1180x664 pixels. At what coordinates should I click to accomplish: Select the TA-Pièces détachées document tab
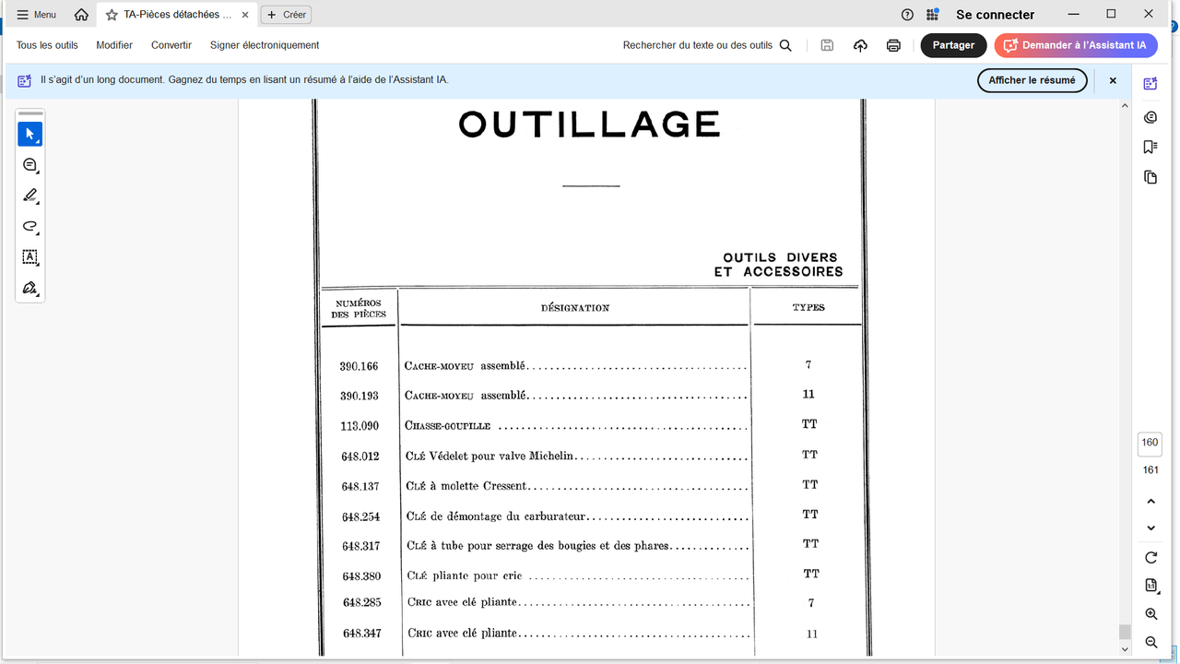pyautogui.click(x=176, y=15)
